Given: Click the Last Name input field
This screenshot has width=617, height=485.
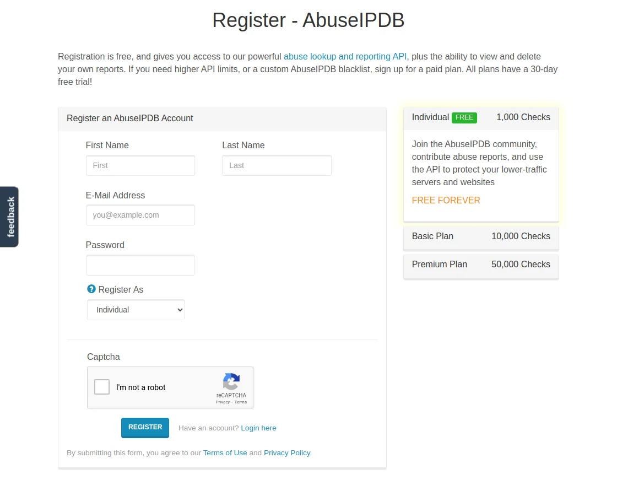Looking at the screenshot, I should [277, 165].
